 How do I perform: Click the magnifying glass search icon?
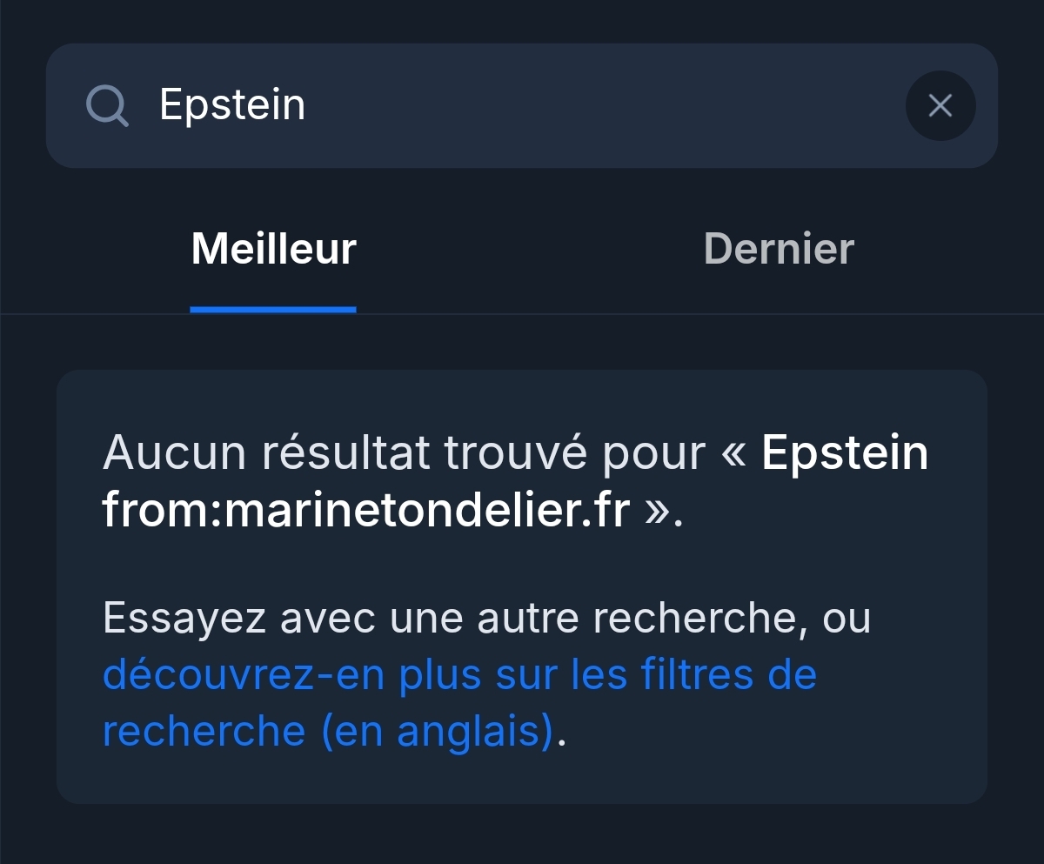[x=107, y=106]
